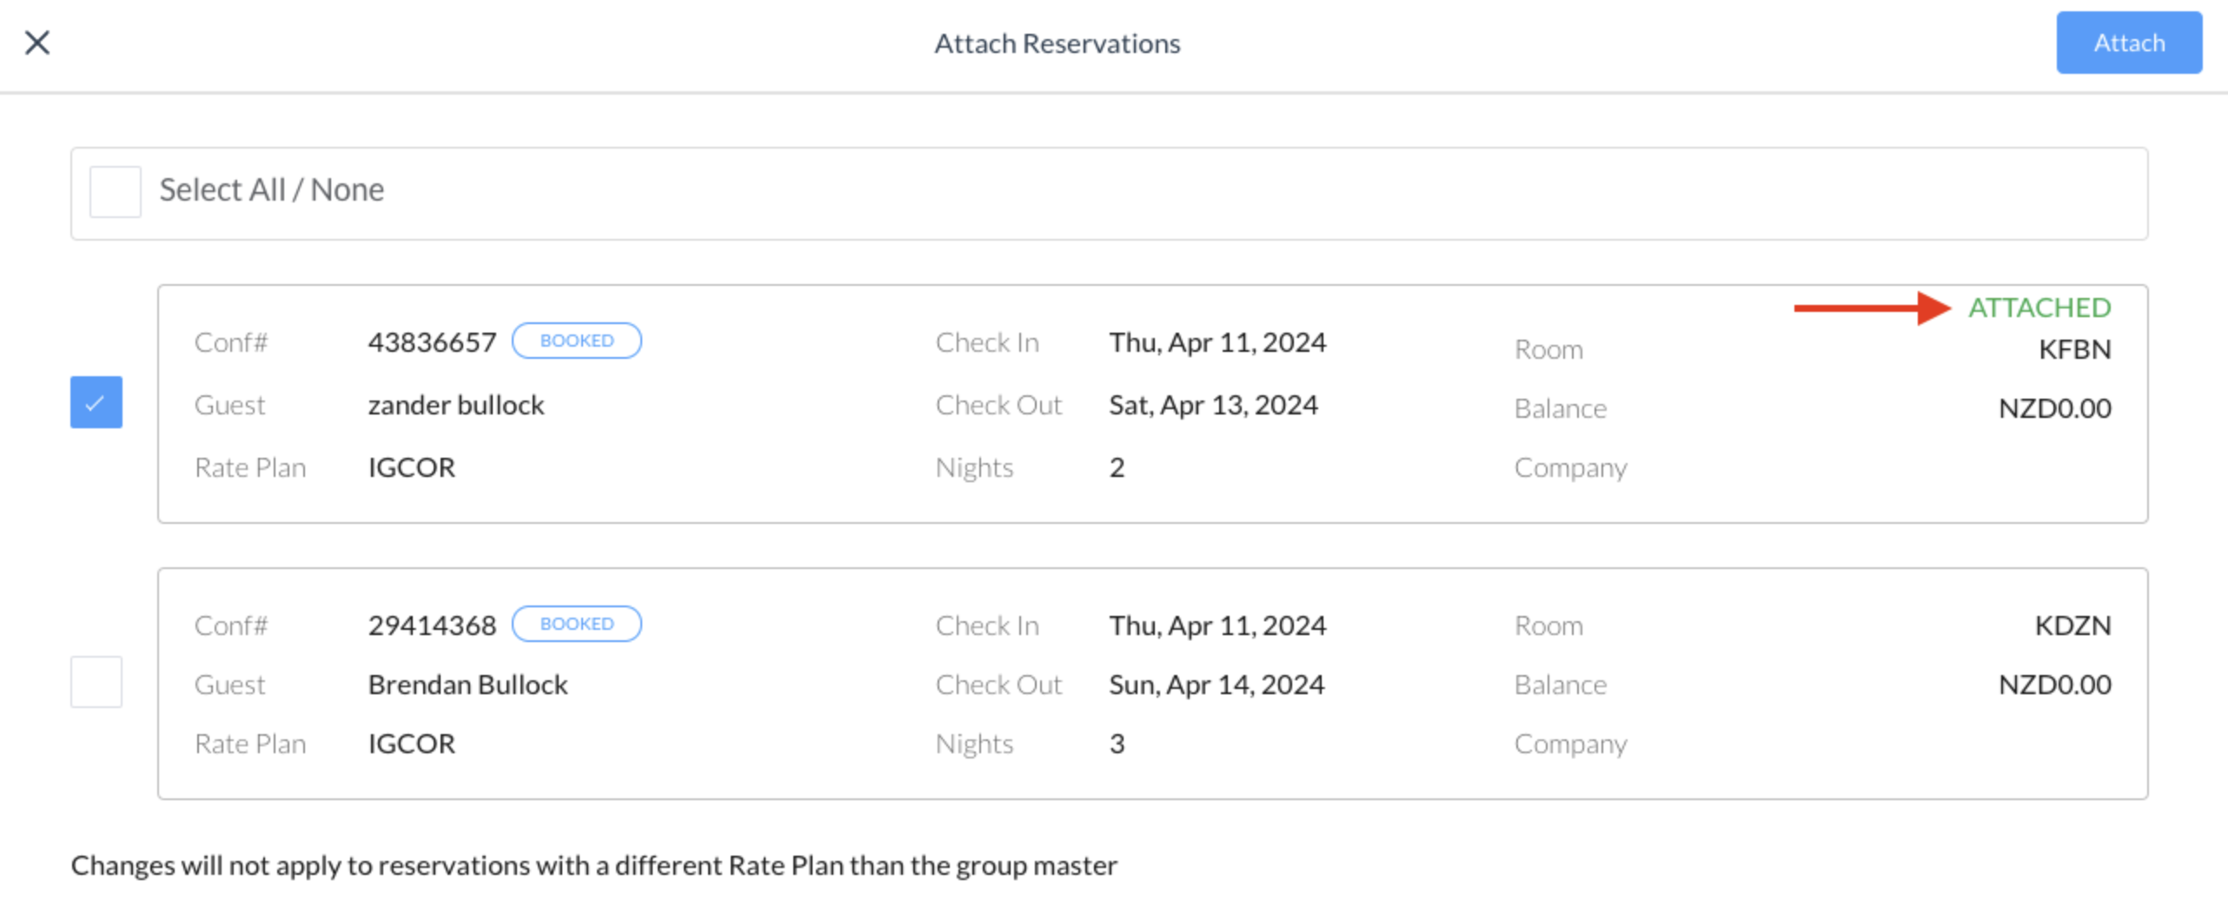Click guest name zander bullock
This screenshot has width=2228, height=907.
click(x=456, y=404)
